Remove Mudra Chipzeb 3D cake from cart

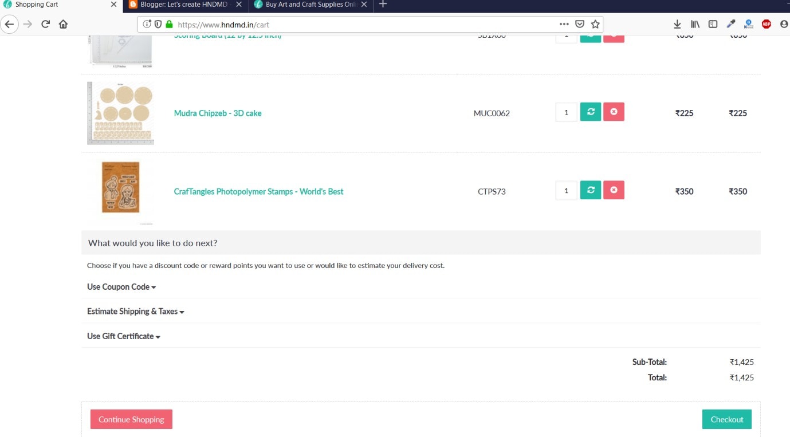tap(614, 112)
